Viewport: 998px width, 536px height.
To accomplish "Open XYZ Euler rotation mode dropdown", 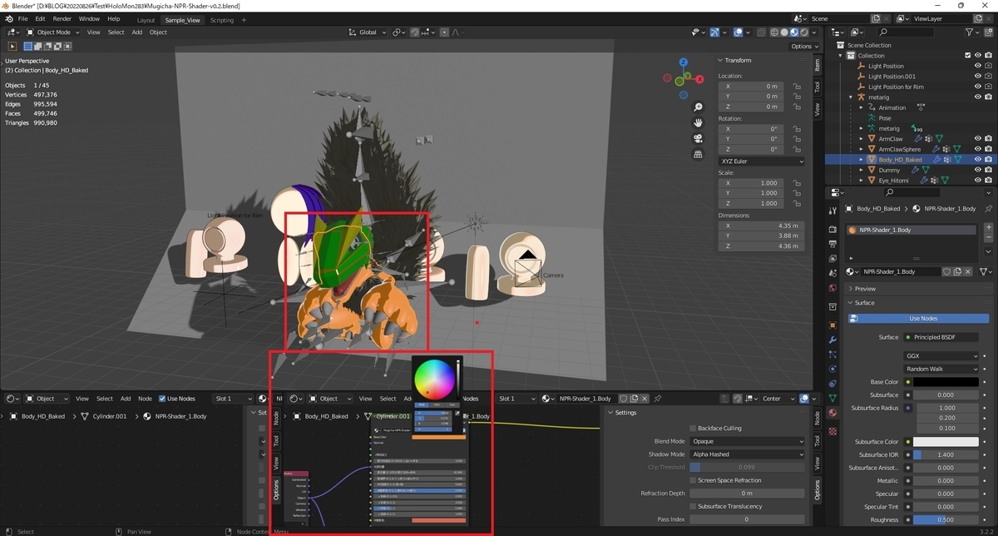I will point(761,161).
